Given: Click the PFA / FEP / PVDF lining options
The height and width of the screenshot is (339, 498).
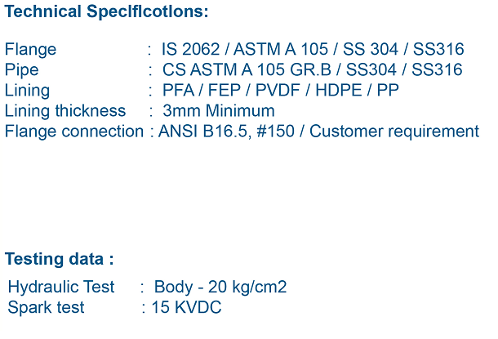Looking at the screenshot, I should point(231,90).
